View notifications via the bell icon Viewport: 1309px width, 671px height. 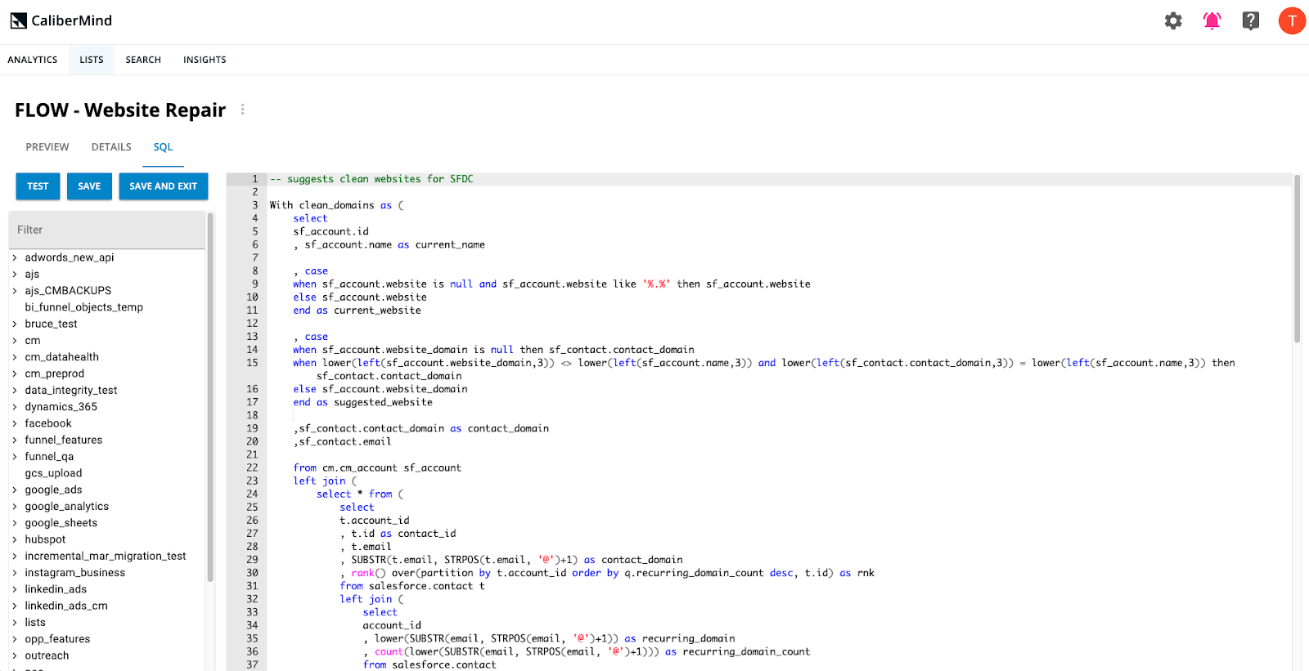1212,21
